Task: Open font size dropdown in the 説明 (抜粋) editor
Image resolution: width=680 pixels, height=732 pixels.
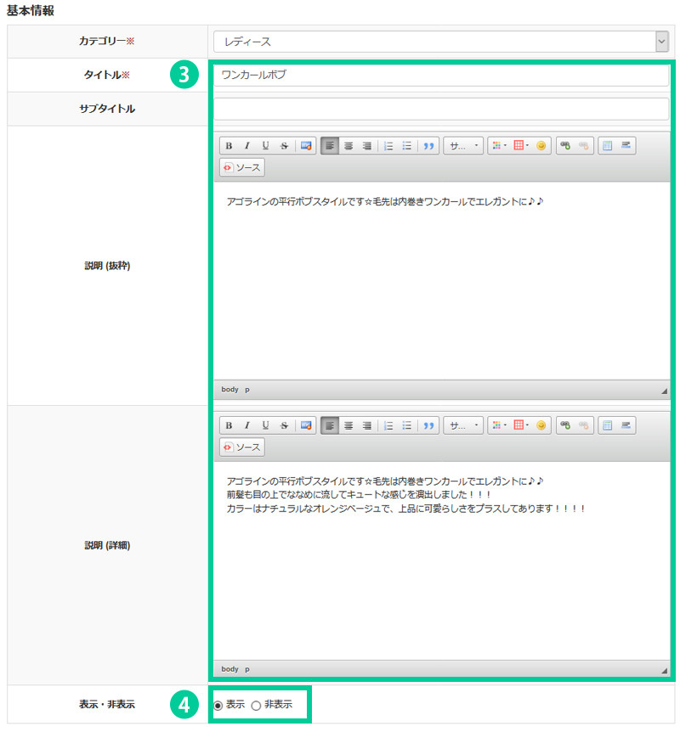Action: pyautogui.click(x=463, y=146)
